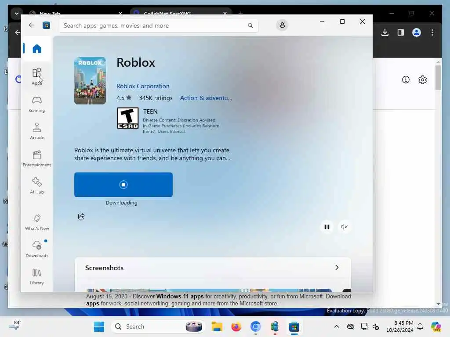Open the Home section in Microsoft Store
Viewport: 450px width, 337px height.
37,48
